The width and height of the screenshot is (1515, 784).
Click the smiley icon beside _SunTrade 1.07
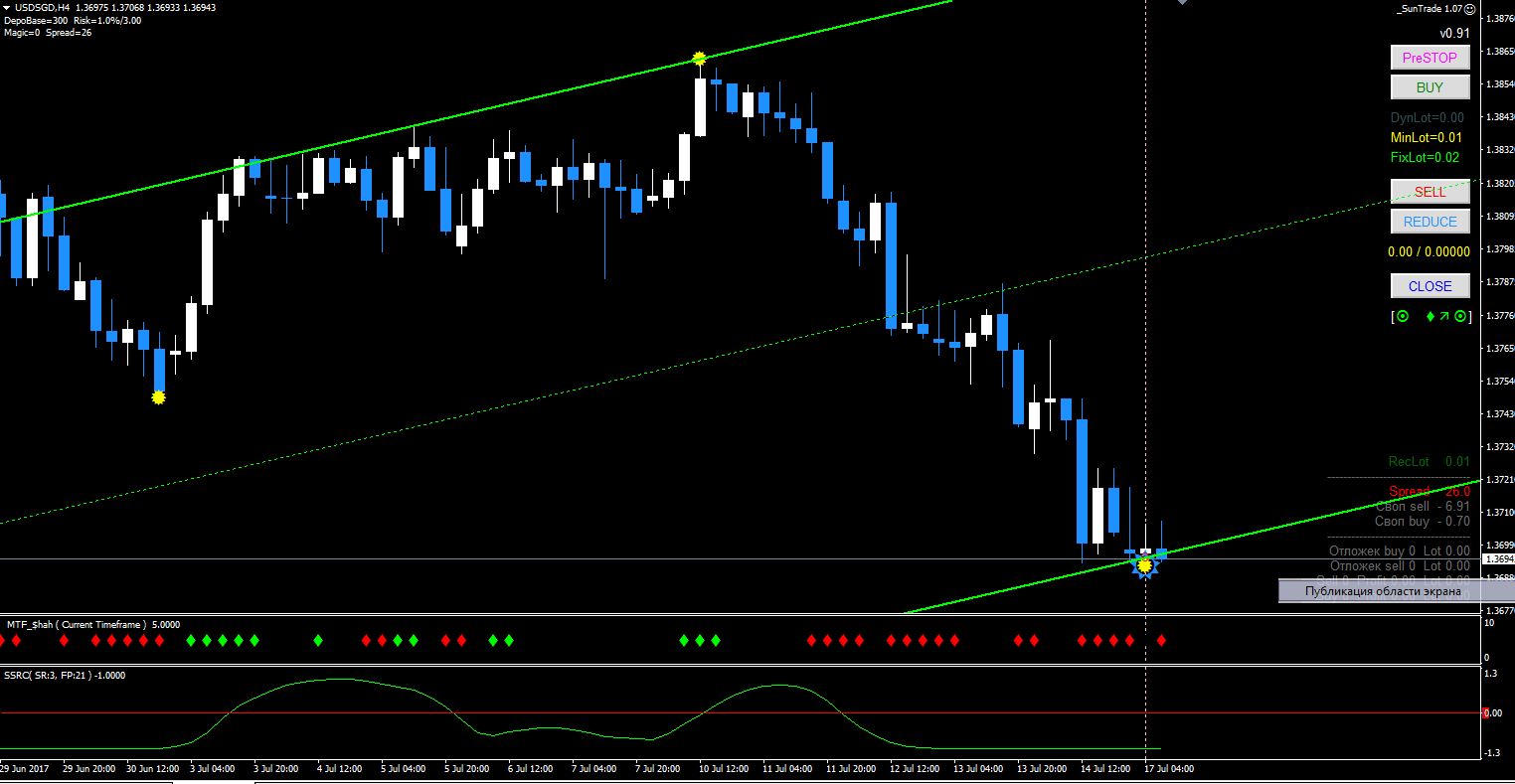(x=1469, y=8)
